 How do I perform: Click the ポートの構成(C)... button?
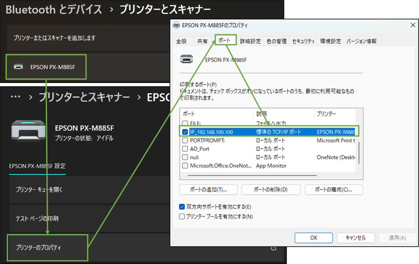[x=334, y=190]
